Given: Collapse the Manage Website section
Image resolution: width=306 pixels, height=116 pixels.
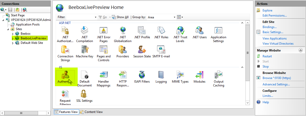Looking at the screenshot, I should pos(300,50).
